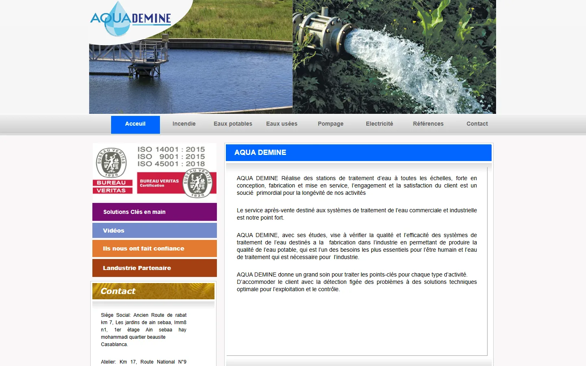Click paragraph 'AQUA DEMINE donne un grand soin'

[x=357, y=282]
